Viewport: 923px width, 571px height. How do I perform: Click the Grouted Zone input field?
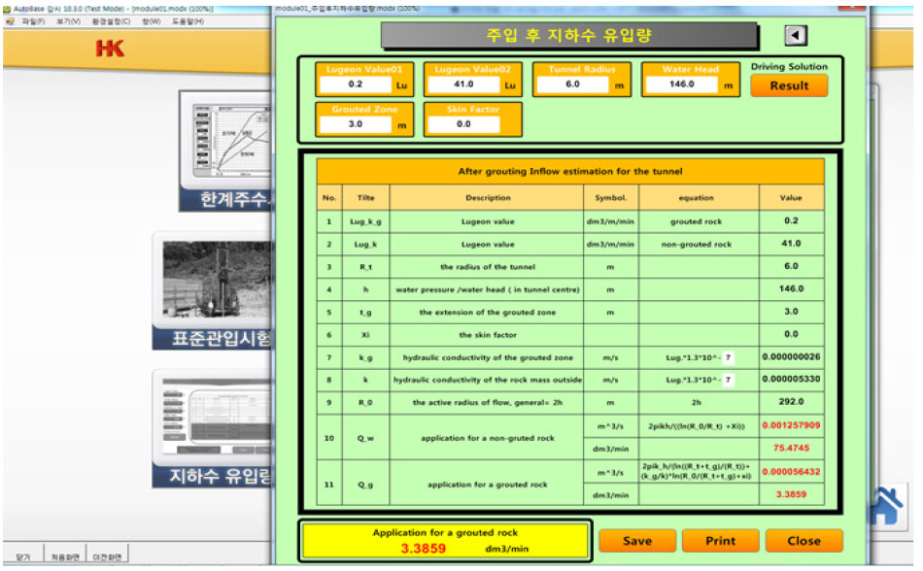[355, 124]
